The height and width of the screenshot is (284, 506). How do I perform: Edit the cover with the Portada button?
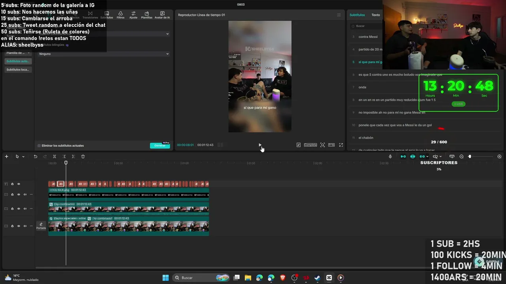tap(41, 226)
